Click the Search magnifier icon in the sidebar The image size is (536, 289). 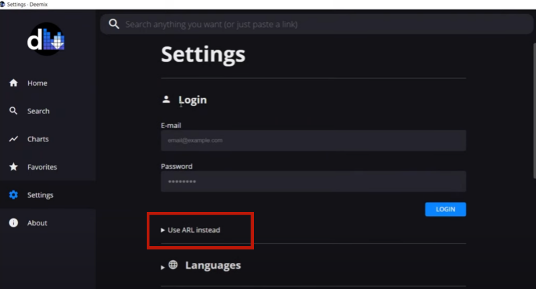pyautogui.click(x=13, y=111)
